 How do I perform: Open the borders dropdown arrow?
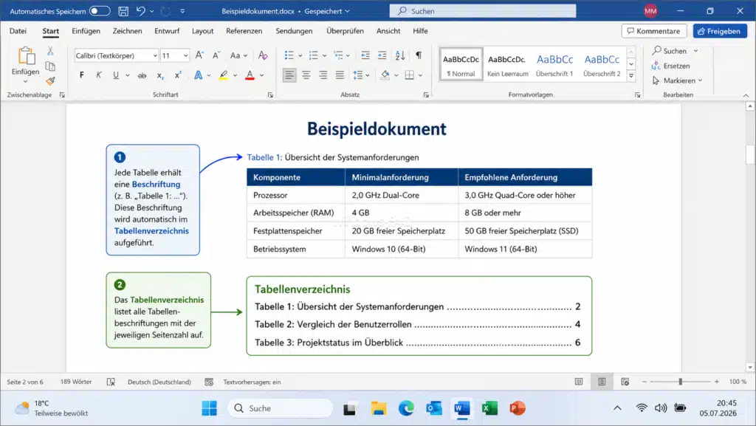click(x=420, y=75)
